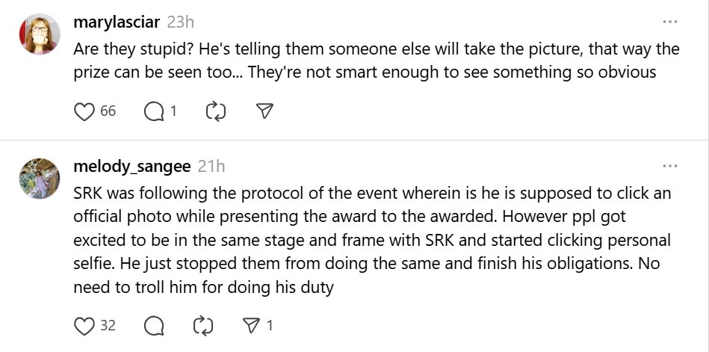Like marylasciar's comment with the heart icon

click(x=84, y=111)
